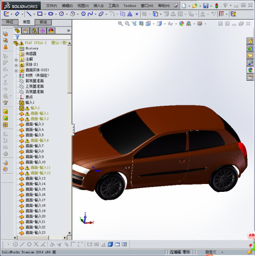Click the Save icon in title toolbar
The image size is (255, 256).
pos(206,6)
